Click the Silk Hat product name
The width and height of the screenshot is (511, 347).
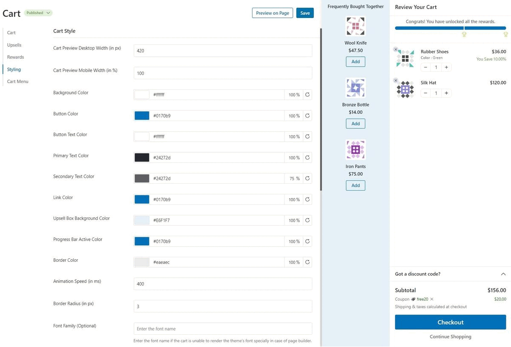(428, 83)
